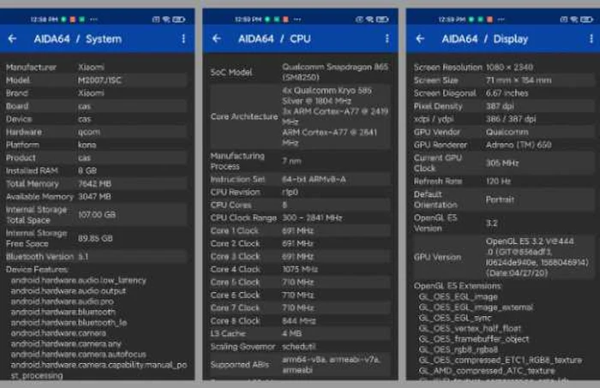
Task: Go back from the AIDA64 Display screen
Action: click(420, 39)
